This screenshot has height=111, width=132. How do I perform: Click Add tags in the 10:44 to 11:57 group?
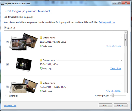tap(48, 91)
